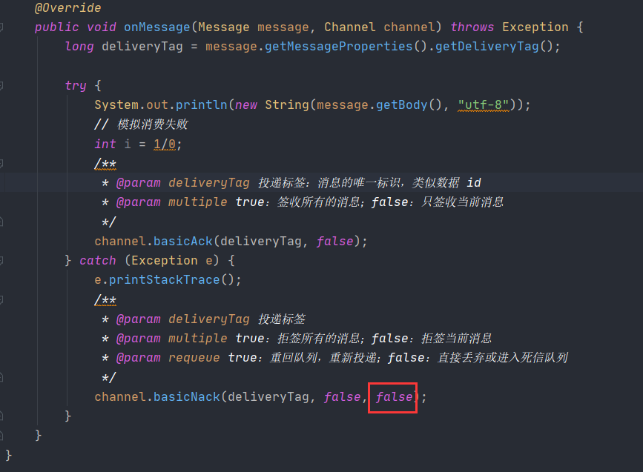Image resolution: width=643 pixels, height=472 pixels.
Task: Click getDeliveryTag method call
Action: click(487, 46)
